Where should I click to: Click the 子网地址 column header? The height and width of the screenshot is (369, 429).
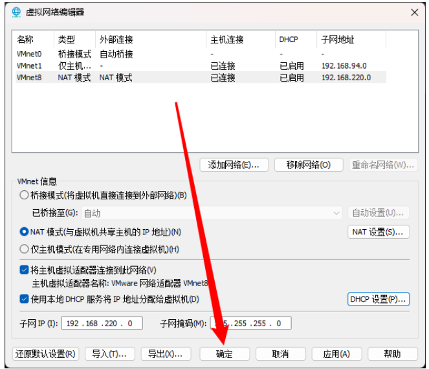pos(351,39)
